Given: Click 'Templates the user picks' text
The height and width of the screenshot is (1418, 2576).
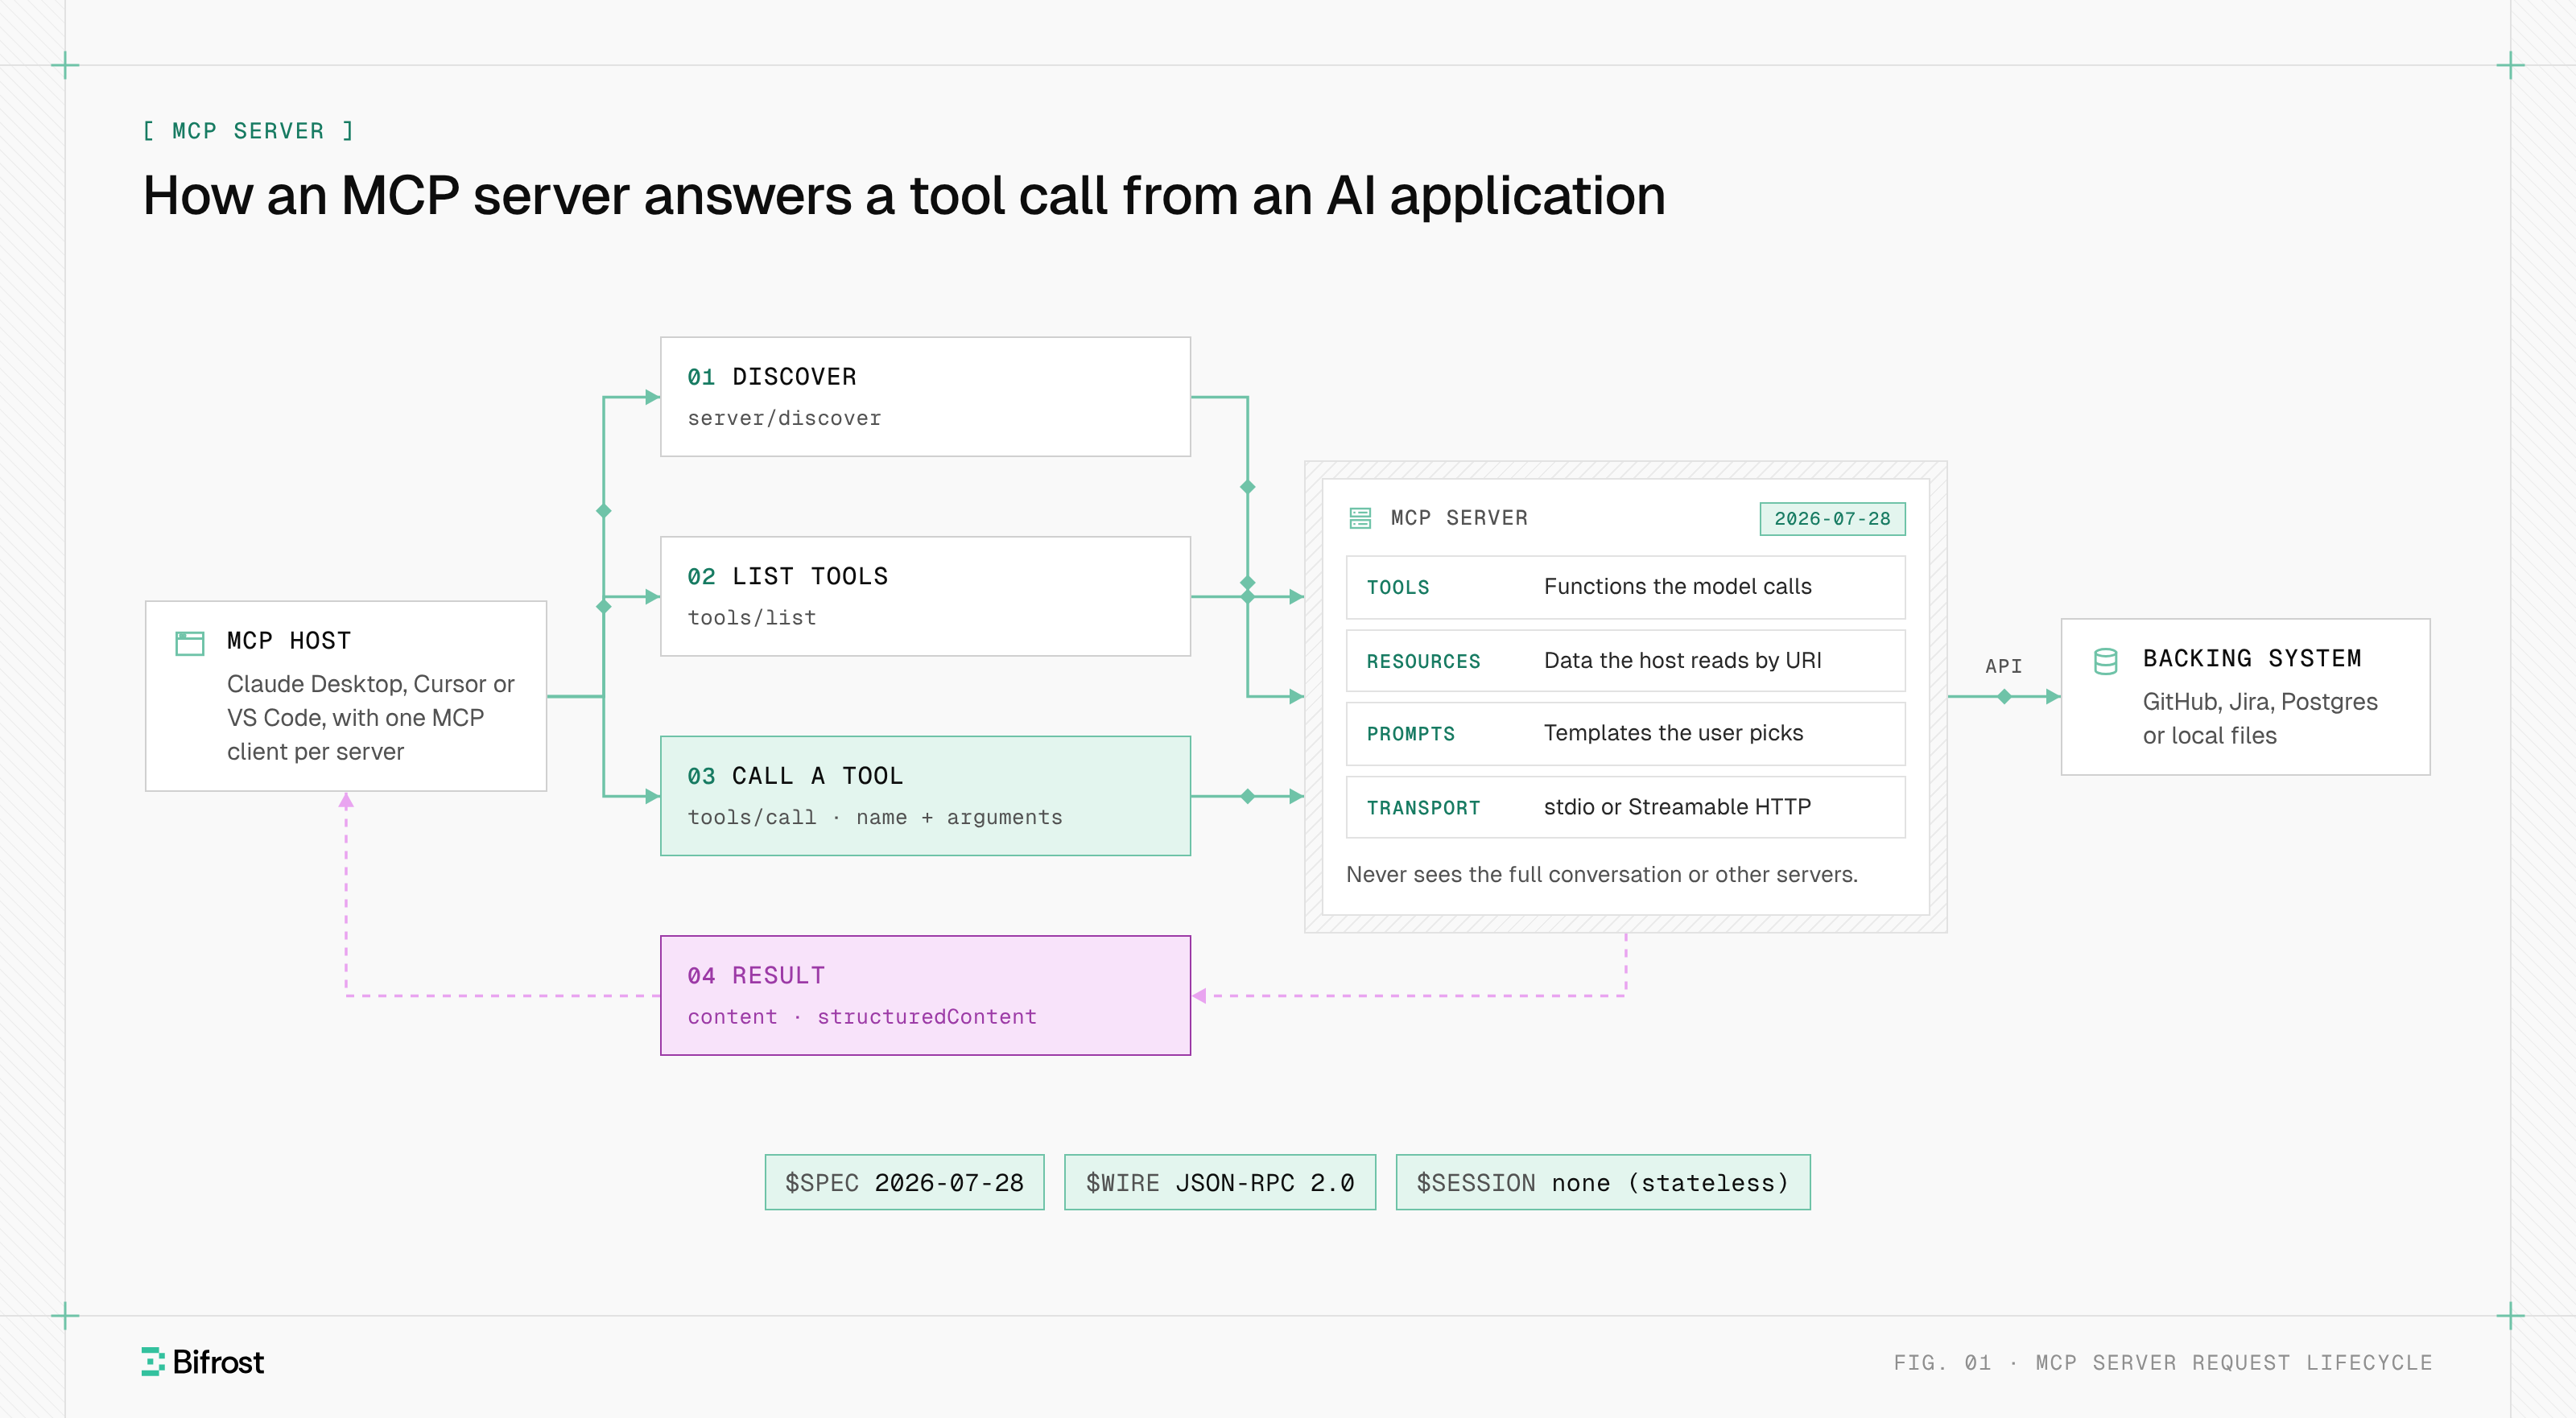Looking at the screenshot, I should click(1673, 733).
